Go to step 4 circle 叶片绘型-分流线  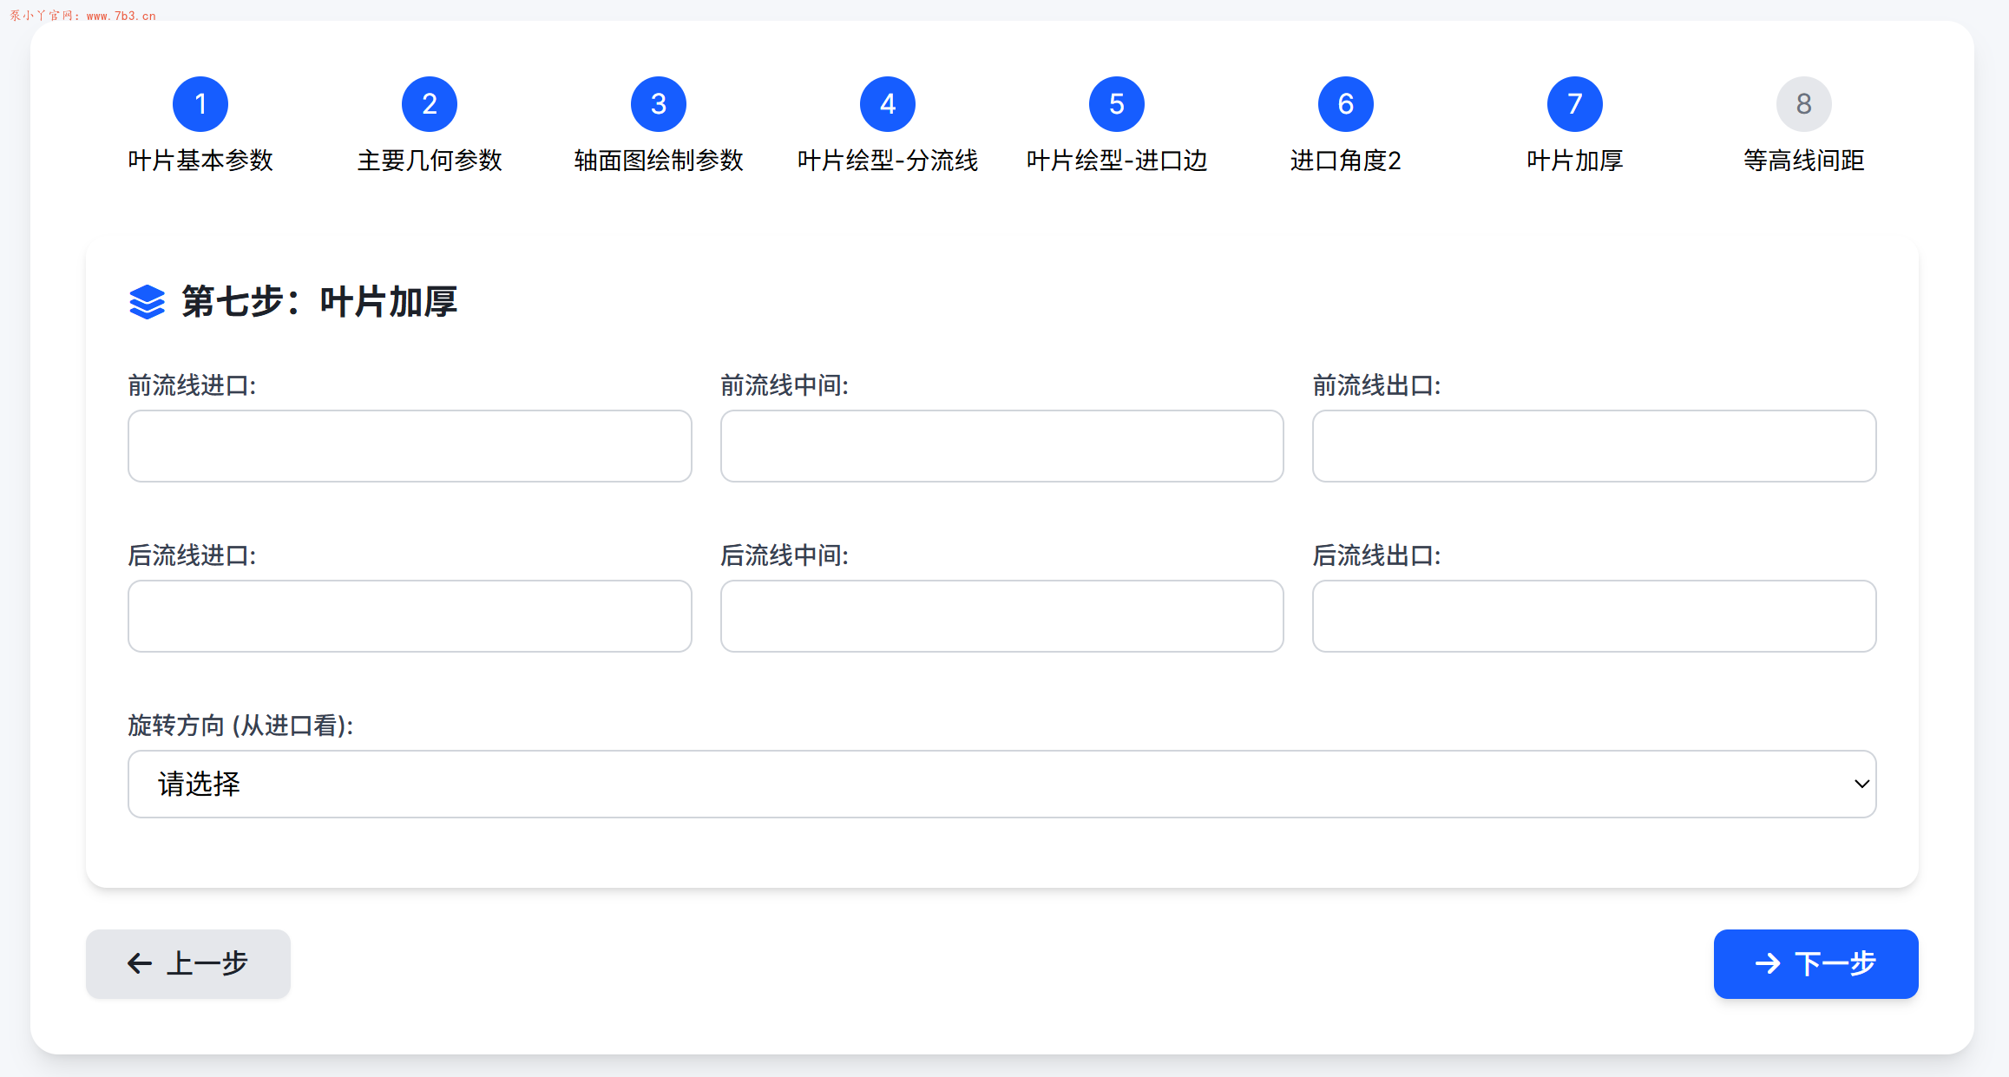pos(888,104)
